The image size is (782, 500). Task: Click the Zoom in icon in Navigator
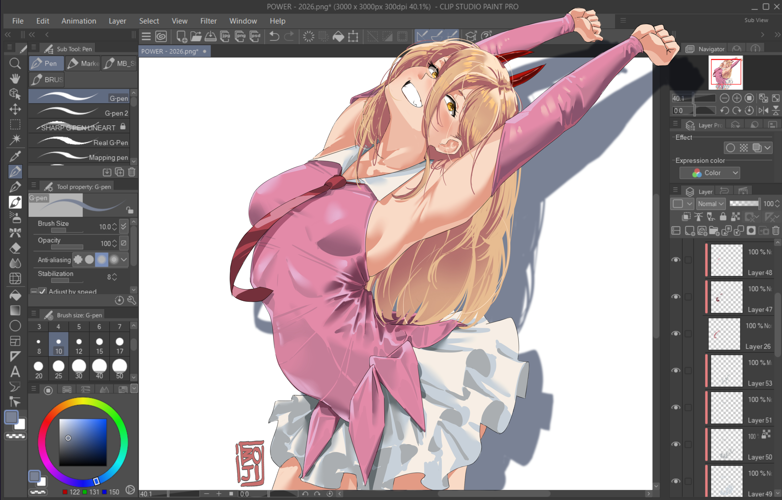pos(737,98)
